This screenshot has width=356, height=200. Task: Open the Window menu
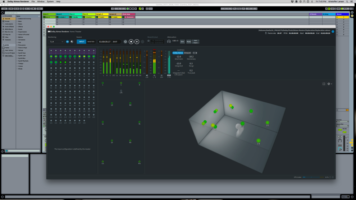(x=41, y=1)
